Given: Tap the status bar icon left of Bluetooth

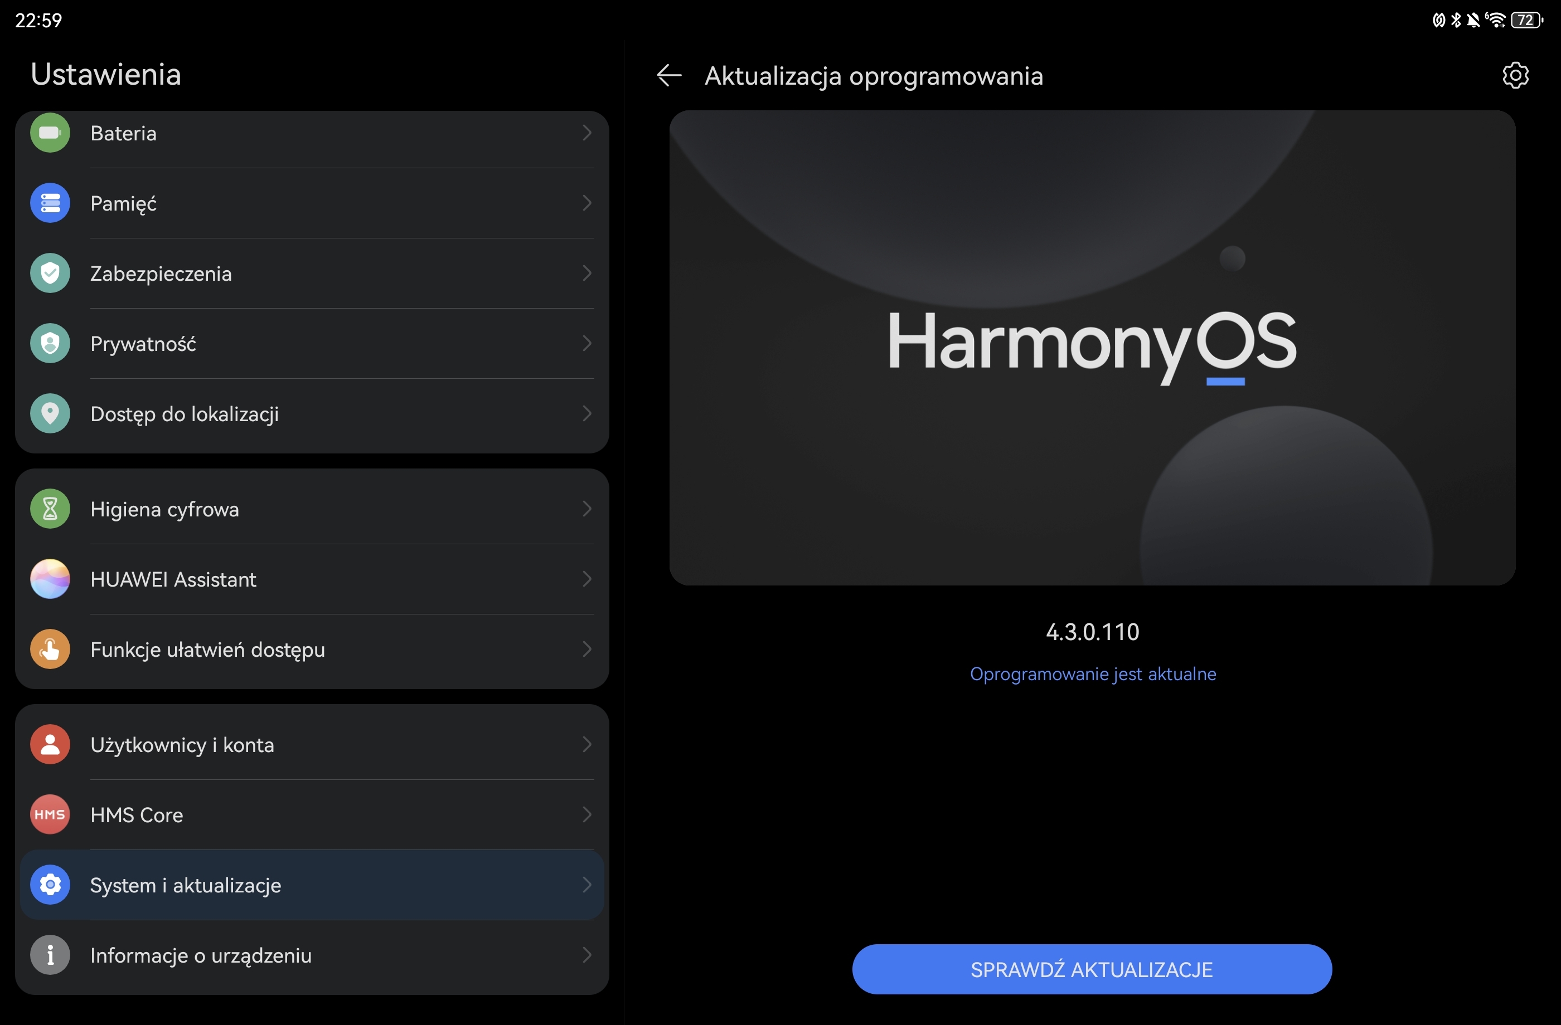Looking at the screenshot, I should pyautogui.click(x=1438, y=19).
